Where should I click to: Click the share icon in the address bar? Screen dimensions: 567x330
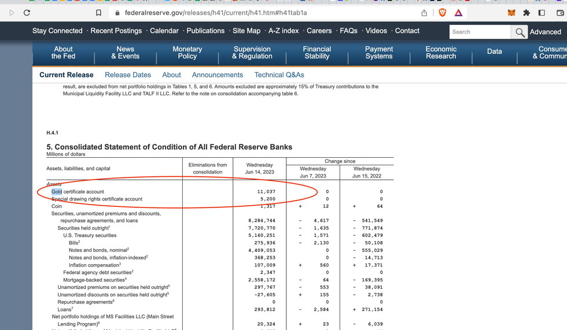pyautogui.click(x=424, y=13)
